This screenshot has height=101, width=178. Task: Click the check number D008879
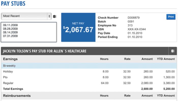[x=133, y=18]
